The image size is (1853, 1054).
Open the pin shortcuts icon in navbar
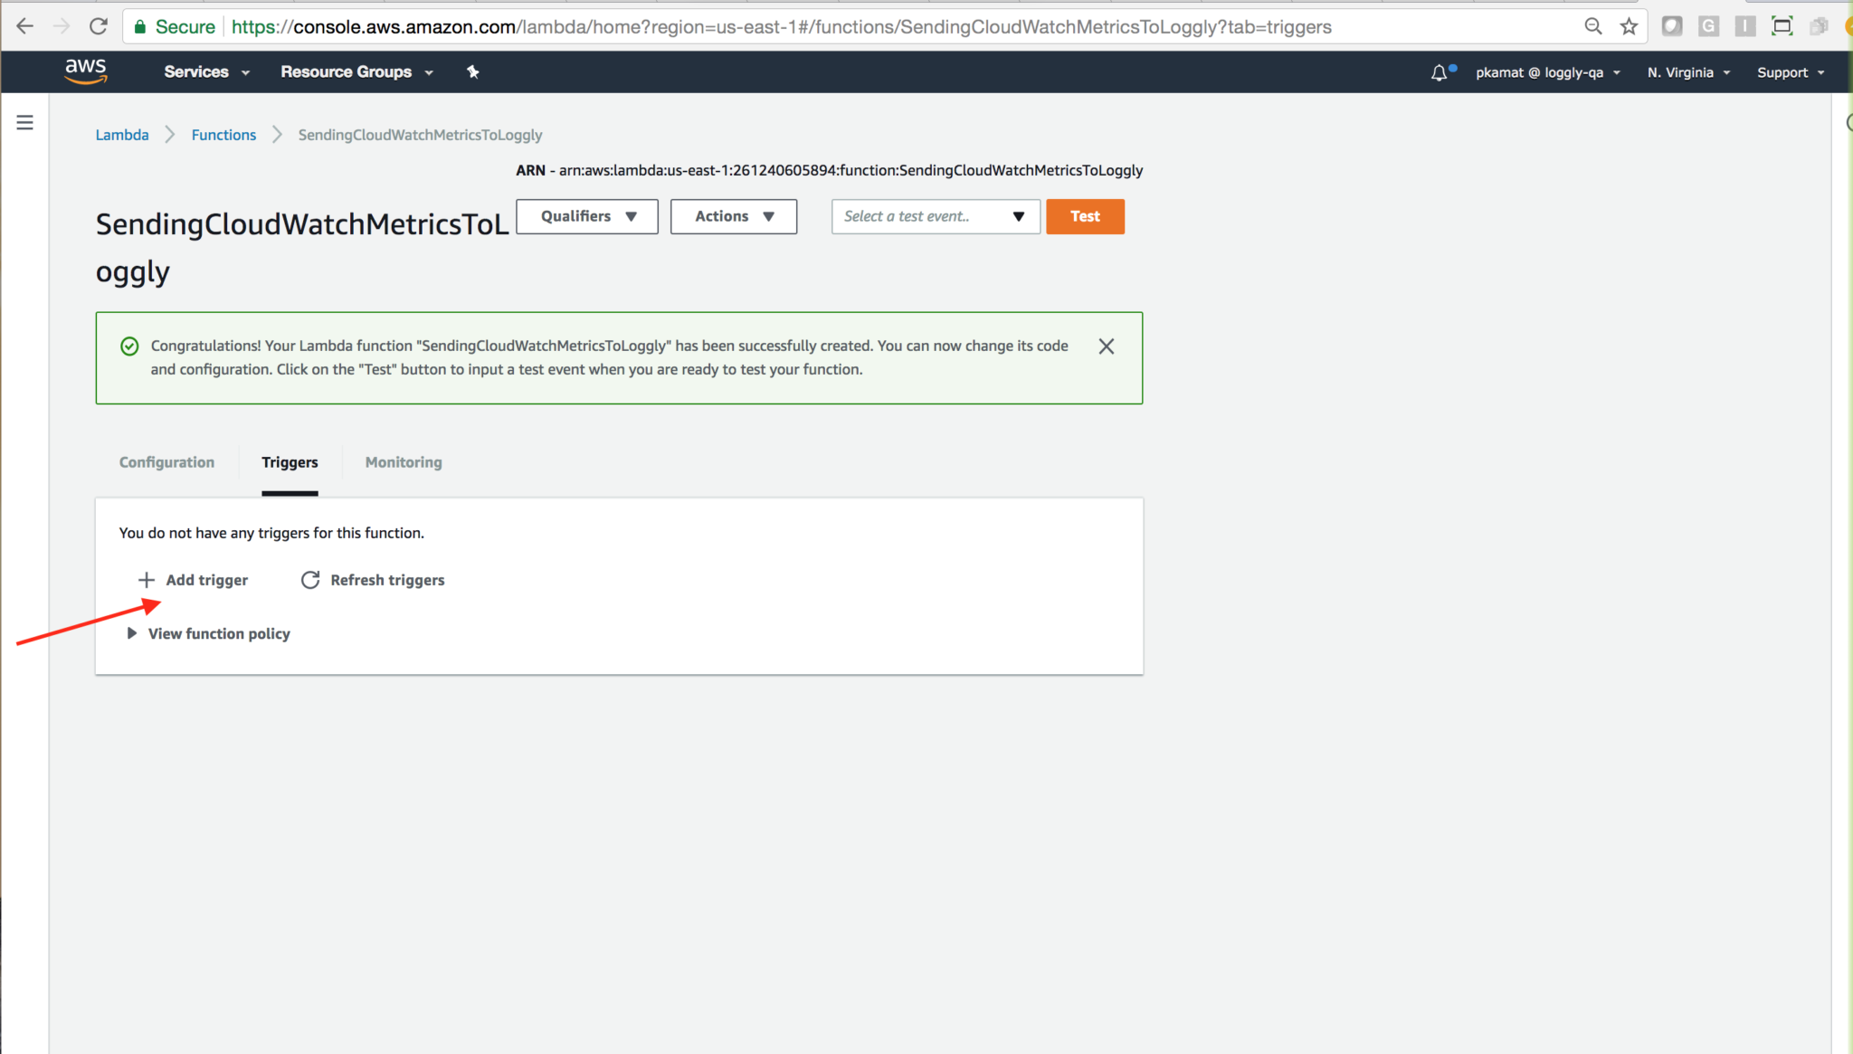472,71
